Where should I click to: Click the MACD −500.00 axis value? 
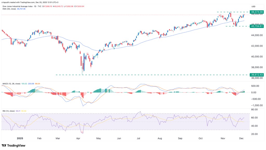point(256,99)
